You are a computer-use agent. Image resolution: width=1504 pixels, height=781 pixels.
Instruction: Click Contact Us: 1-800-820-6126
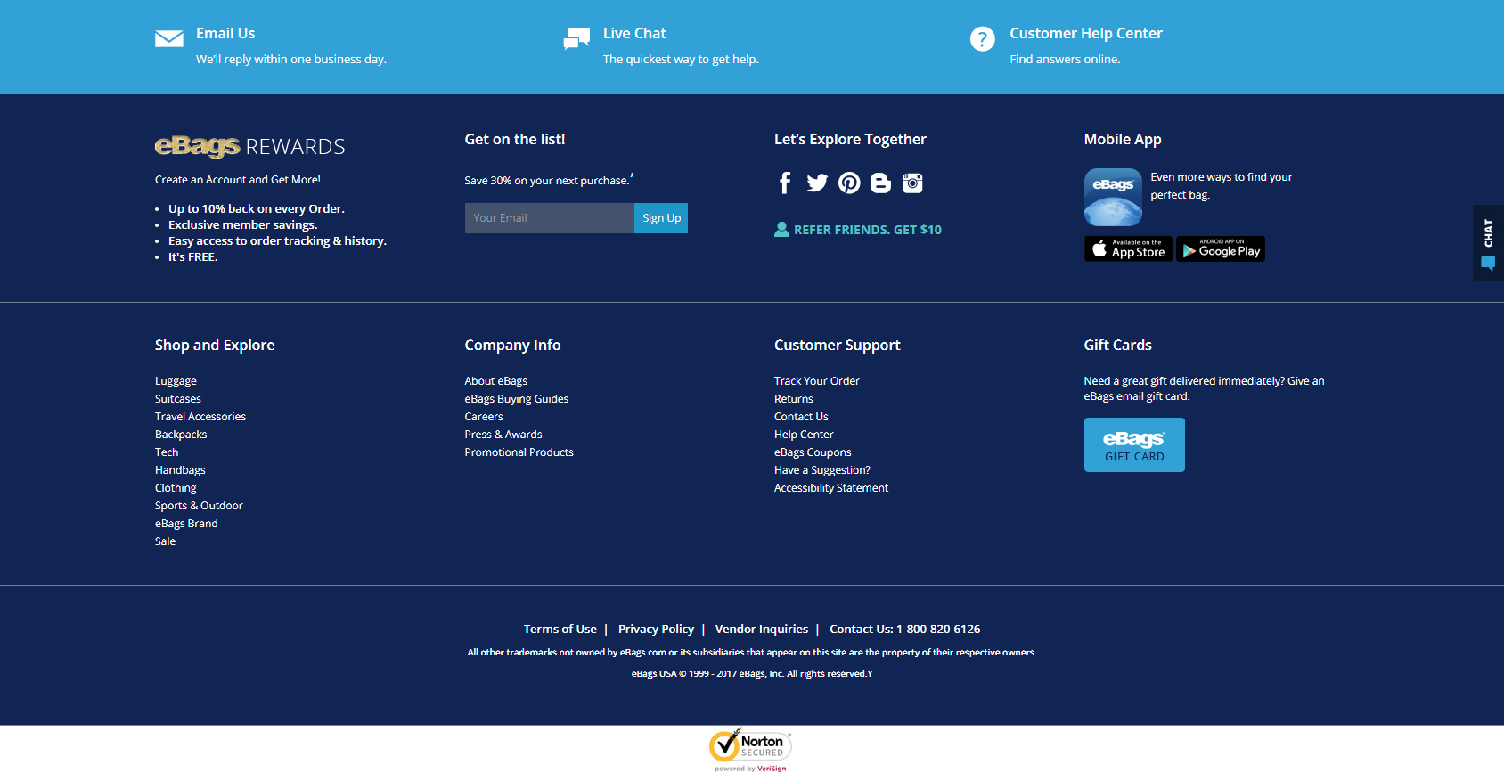(905, 630)
